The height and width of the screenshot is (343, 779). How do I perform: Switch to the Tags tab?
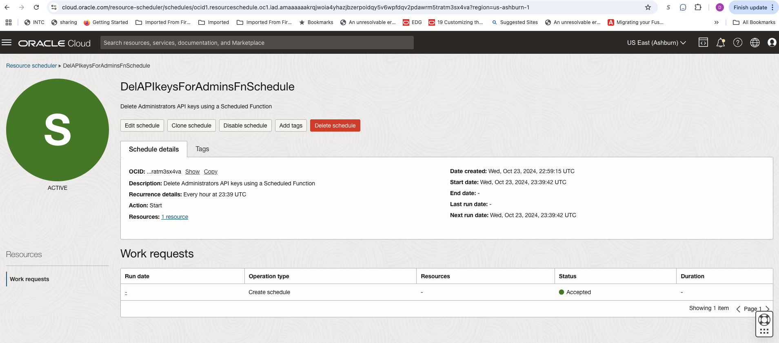pos(202,149)
